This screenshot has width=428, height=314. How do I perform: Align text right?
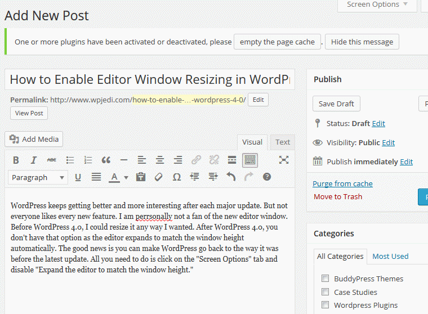[178, 160]
